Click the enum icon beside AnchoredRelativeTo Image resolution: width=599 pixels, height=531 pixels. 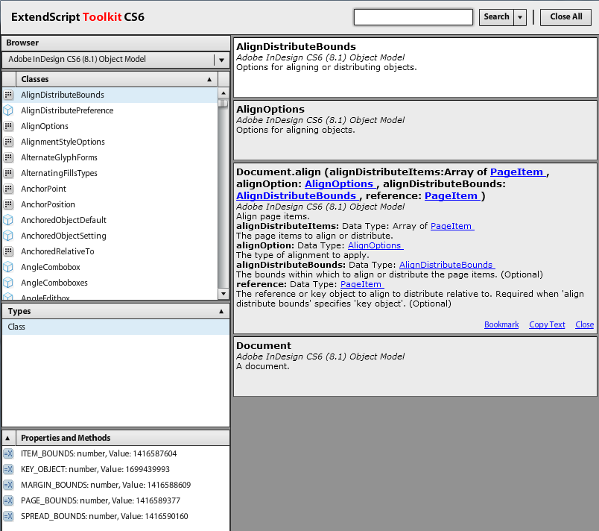tap(8, 251)
